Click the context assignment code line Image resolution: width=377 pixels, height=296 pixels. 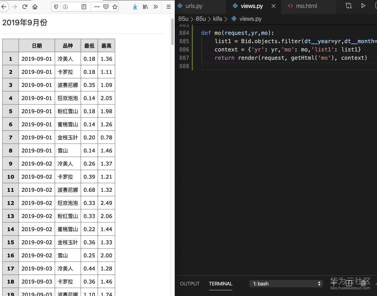[x=288, y=50]
